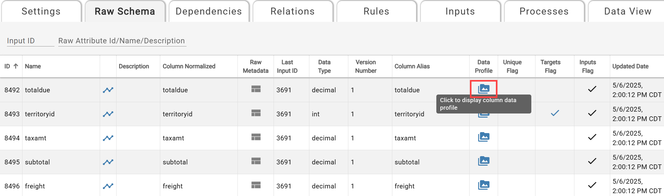
Task: Open data profile for totaldue column
Action: [484, 89]
